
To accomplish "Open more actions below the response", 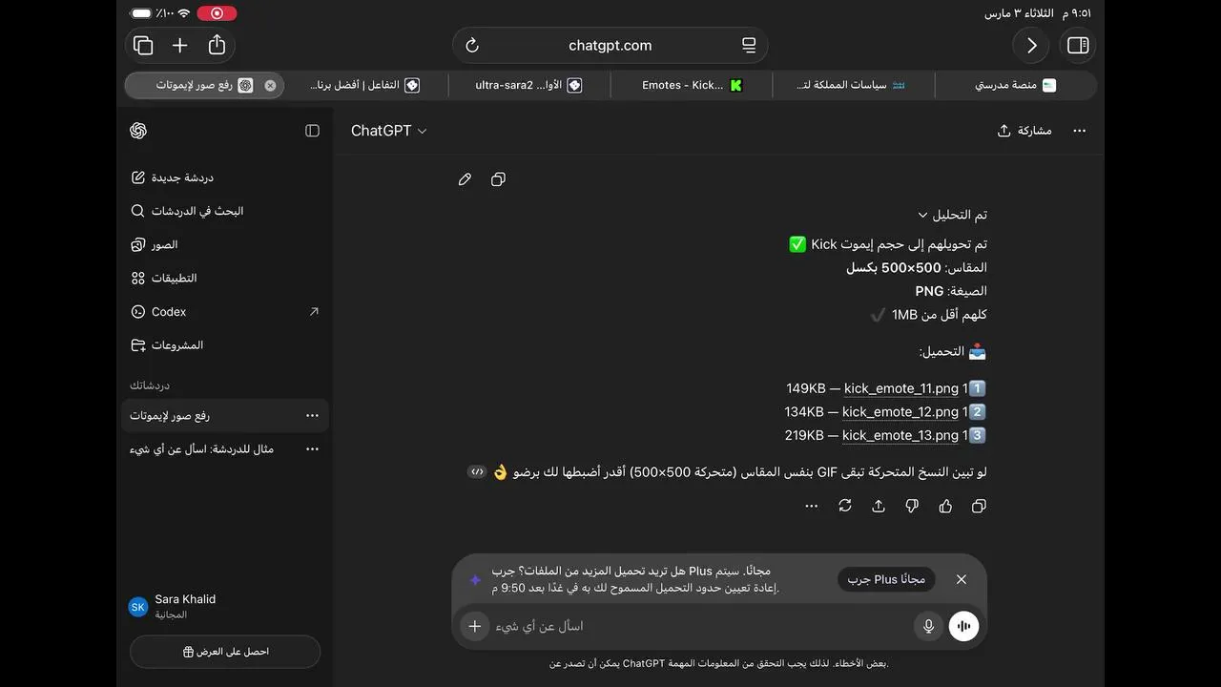I will point(812,506).
